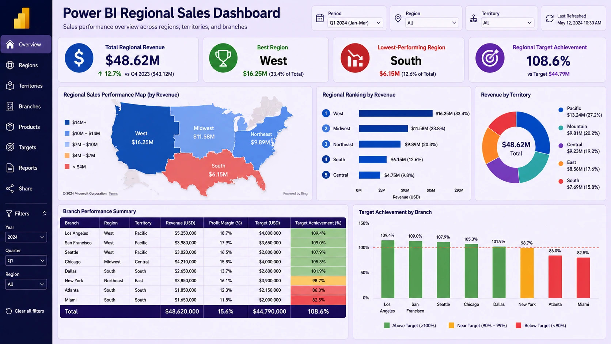Click the < $4M red legend swatch
This screenshot has width=611, height=344.
(x=67, y=167)
